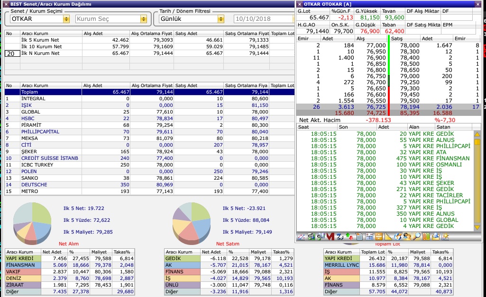Select the SANKO broker row
The image size is (486, 297).
pos(149,178)
